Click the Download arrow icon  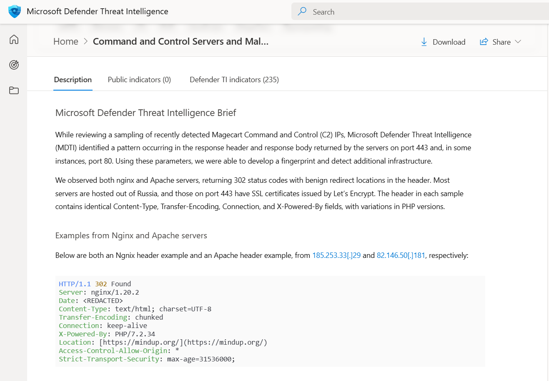[424, 42]
